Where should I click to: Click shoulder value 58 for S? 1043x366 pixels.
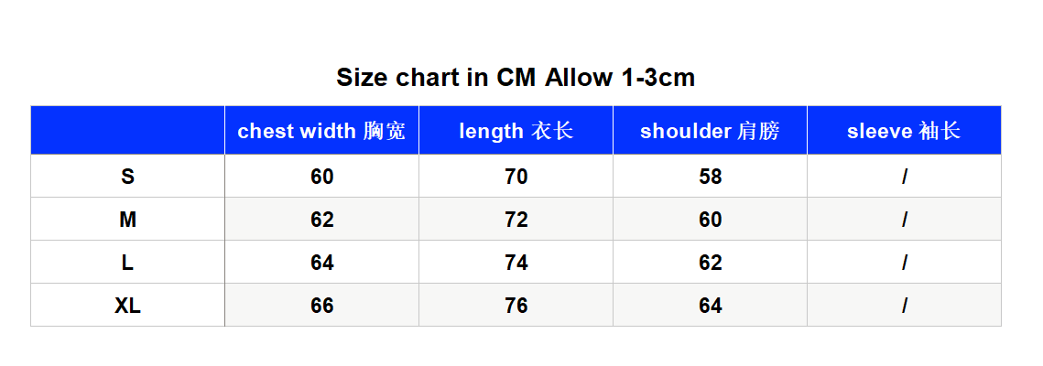pyautogui.click(x=711, y=177)
